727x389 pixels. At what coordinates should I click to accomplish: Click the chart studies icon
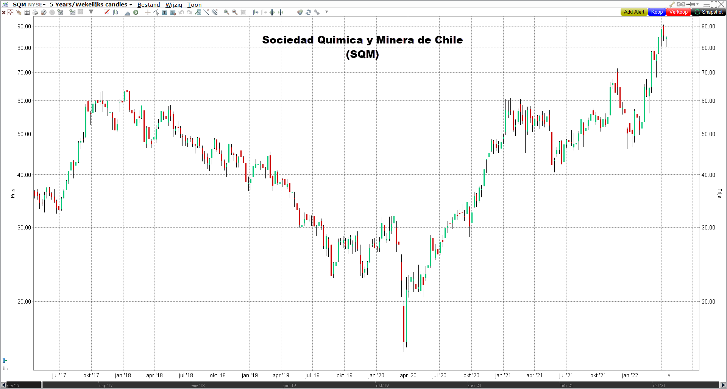pos(198,12)
